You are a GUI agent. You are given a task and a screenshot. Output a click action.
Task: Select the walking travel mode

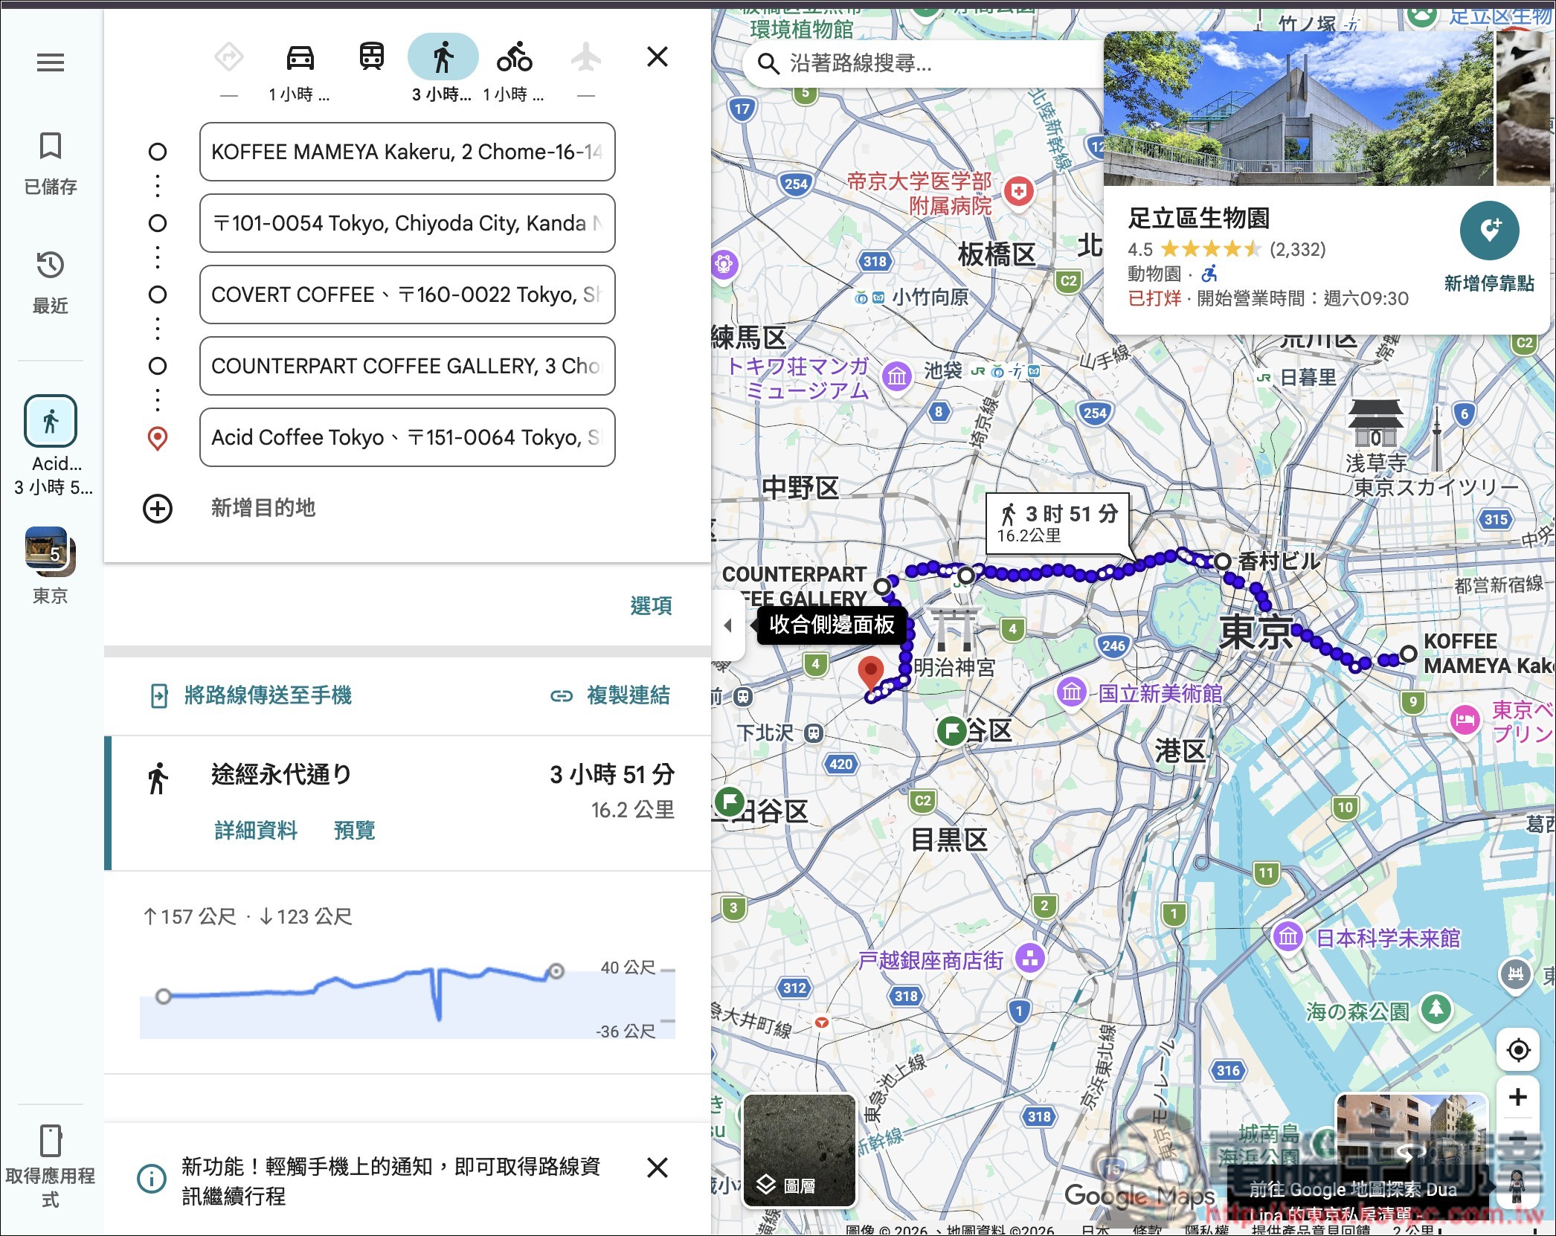point(443,57)
